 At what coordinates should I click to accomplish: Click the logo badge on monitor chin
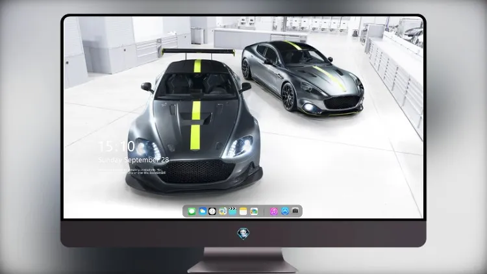(243, 233)
